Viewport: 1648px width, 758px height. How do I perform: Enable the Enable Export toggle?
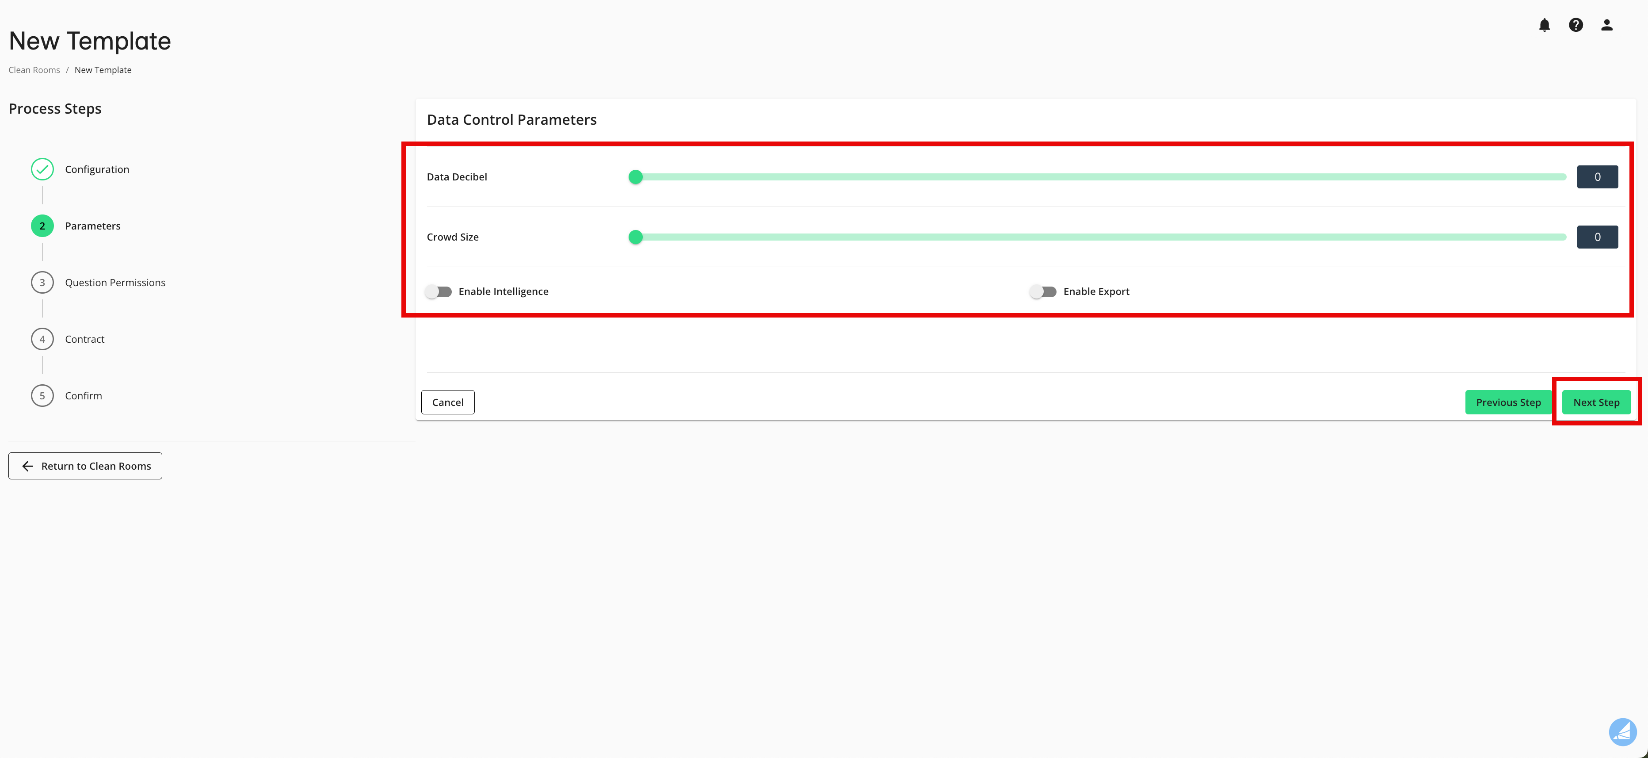[x=1043, y=291]
